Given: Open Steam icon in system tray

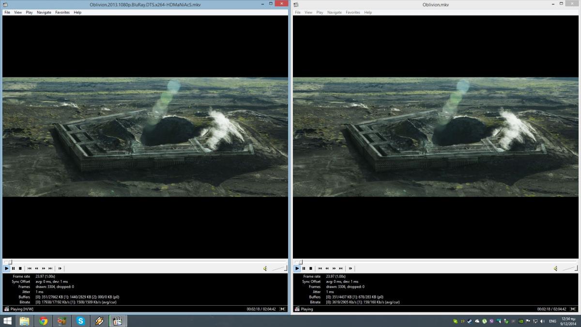Looking at the screenshot, I should point(470,321).
